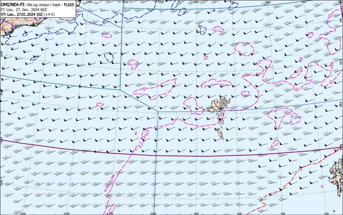Select the FL025 flight level label
Screen dimensions: 343x215
tap(69, 4)
